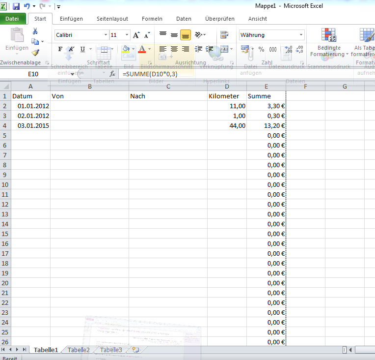Increase font size with the large A
The image size is (375, 360).
[x=136, y=35]
